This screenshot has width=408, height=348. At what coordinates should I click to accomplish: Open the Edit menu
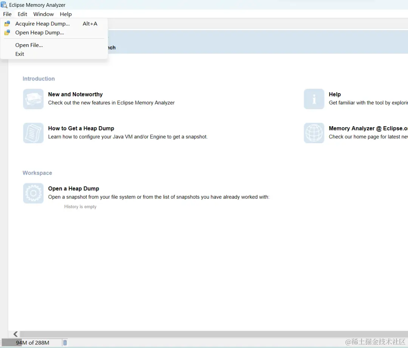point(22,14)
